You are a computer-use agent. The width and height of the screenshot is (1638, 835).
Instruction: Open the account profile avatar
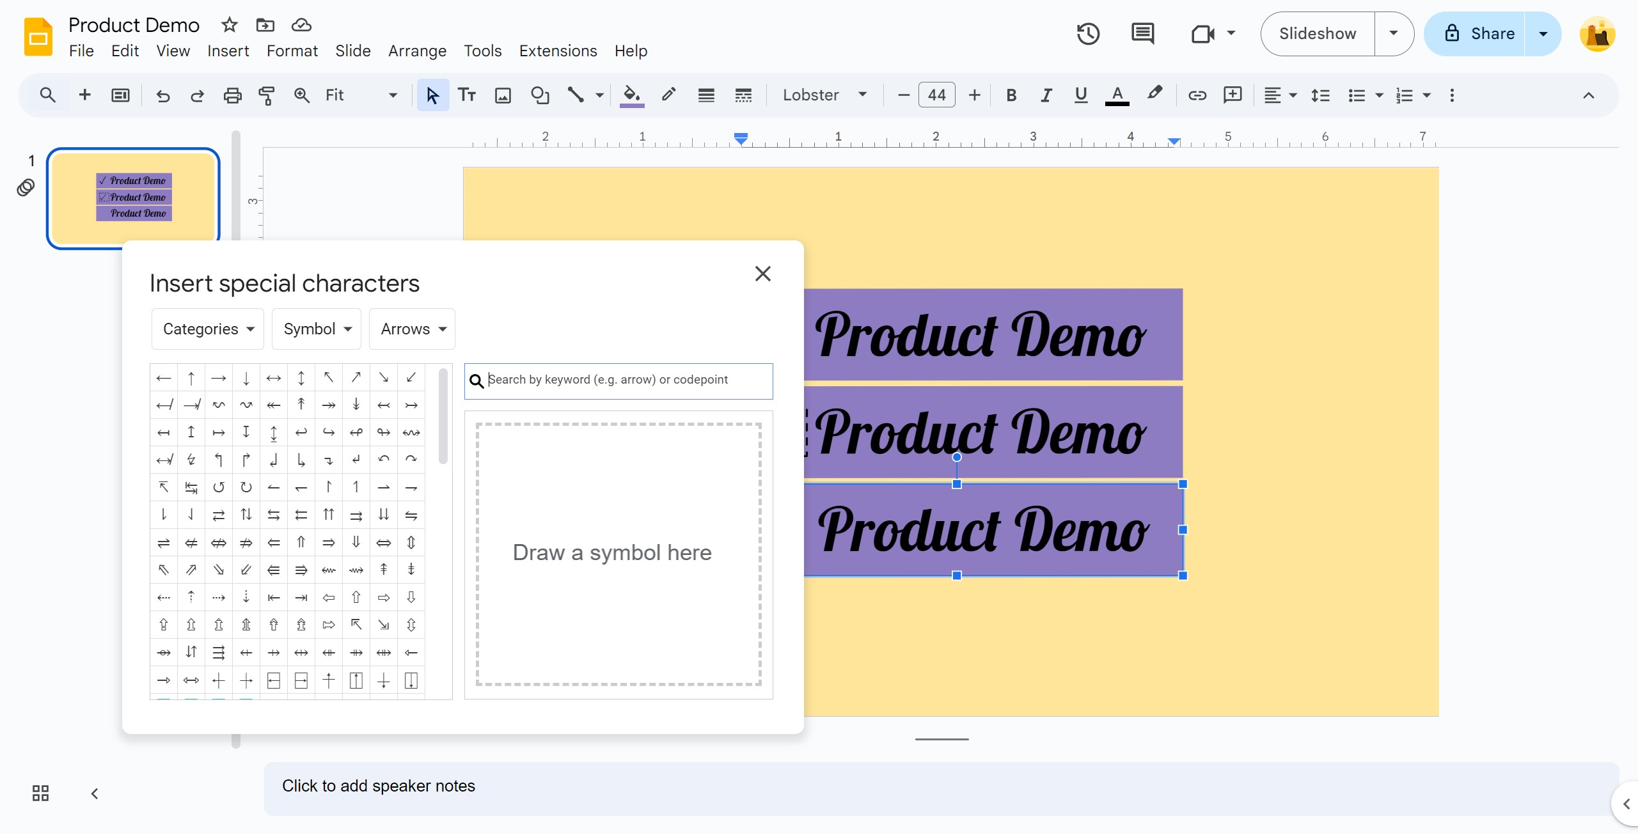(1598, 33)
